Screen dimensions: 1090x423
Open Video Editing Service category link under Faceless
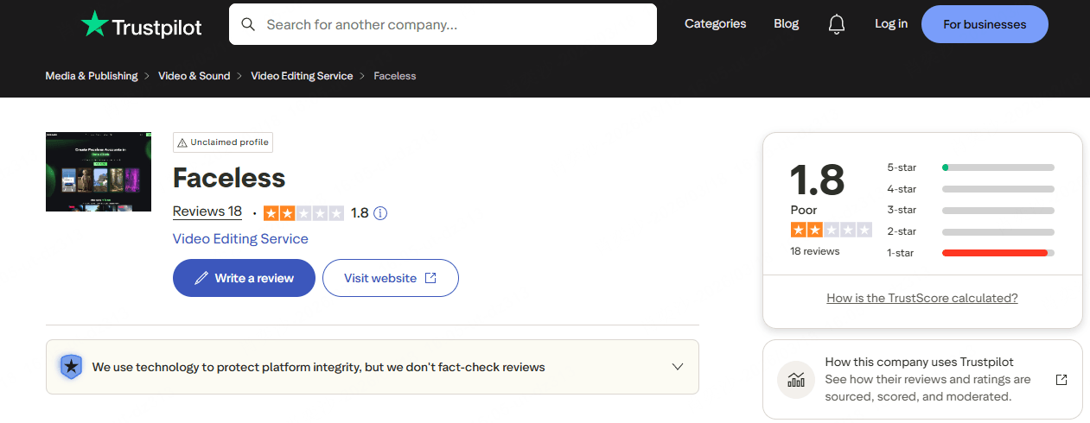240,238
